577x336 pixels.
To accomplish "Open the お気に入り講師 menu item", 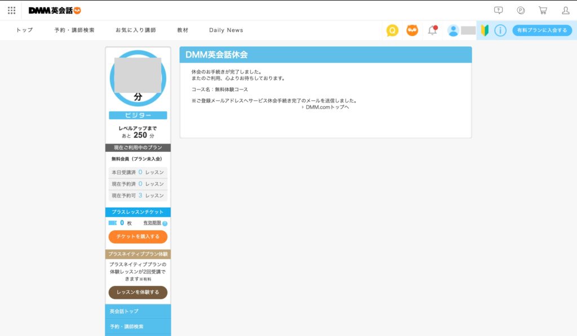I will (136, 30).
